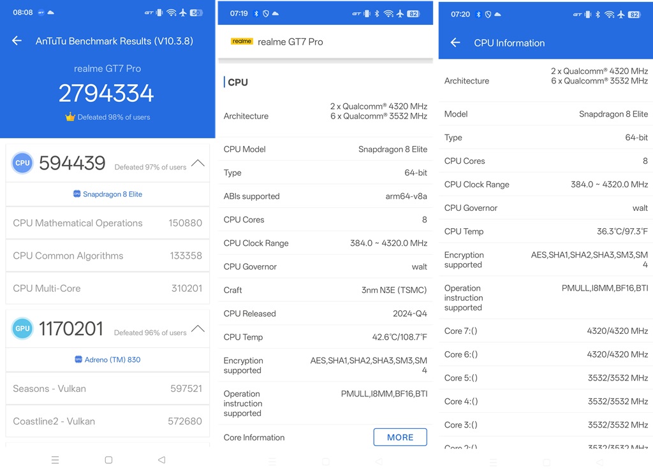Tap realme GT7 Pro title in middle screen
This screenshot has width=653, height=469.
tap(290, 41)
